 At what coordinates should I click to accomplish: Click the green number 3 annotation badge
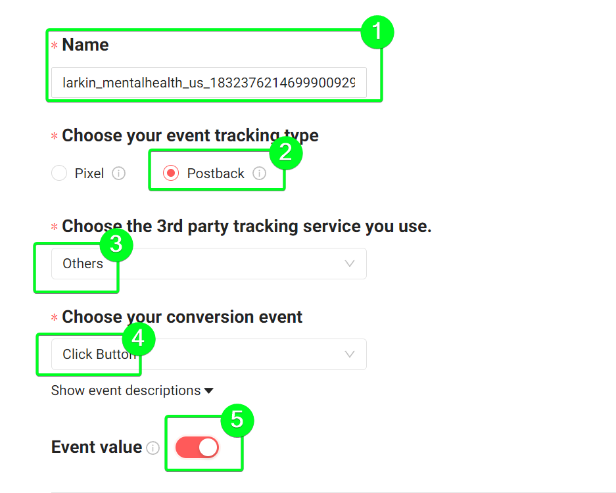(x=116, y=245)
